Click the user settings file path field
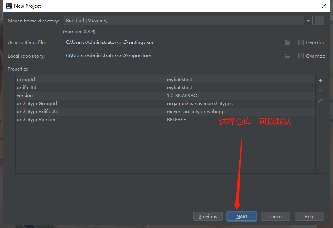 point(178,42)
